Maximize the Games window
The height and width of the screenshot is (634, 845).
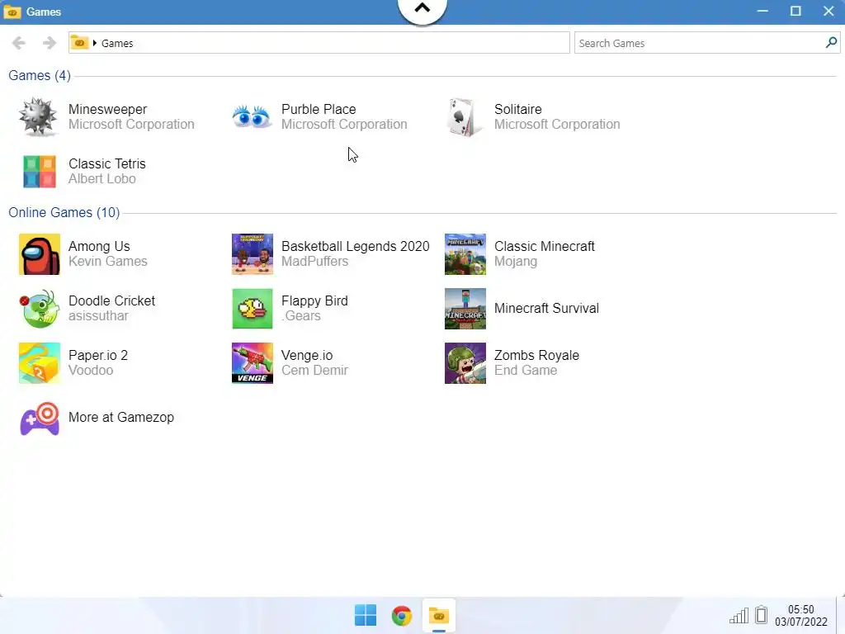(x=795, y=12)
